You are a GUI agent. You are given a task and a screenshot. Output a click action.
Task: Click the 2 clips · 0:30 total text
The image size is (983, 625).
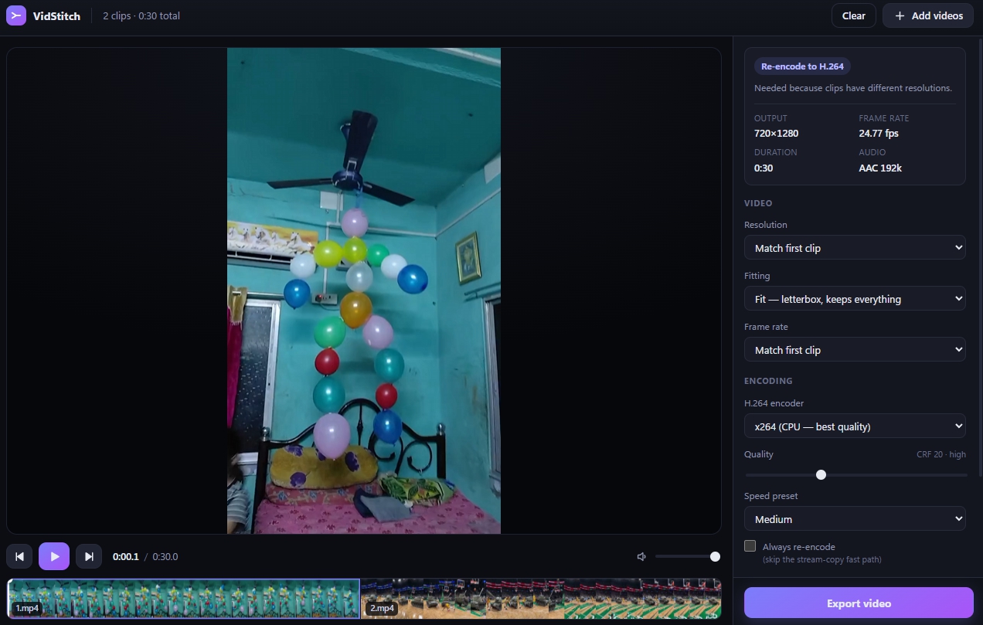point(141,15)
